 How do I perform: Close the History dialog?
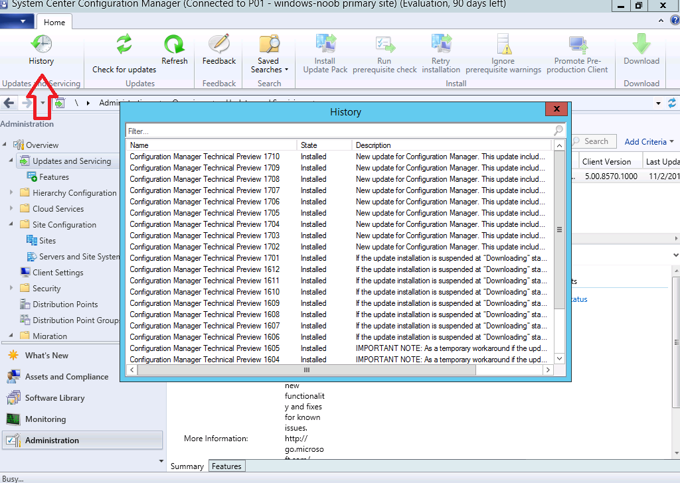point(557,109)
